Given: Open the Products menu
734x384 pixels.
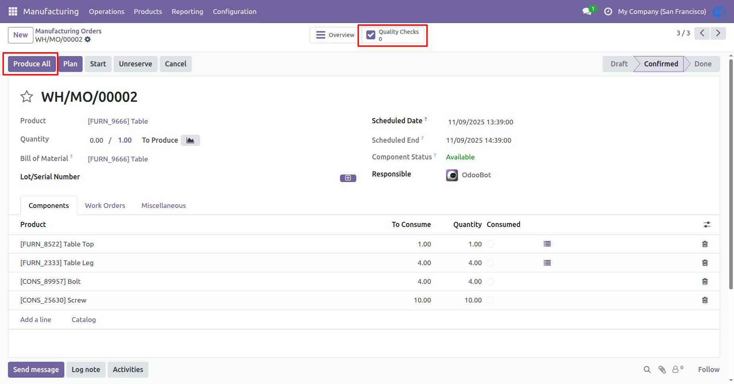Looking at the screenshot, I should 148,12.
